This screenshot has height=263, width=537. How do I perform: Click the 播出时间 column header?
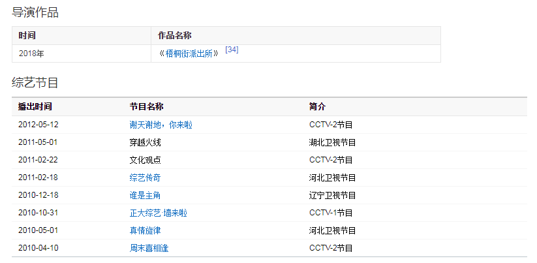tap(35, 106)
